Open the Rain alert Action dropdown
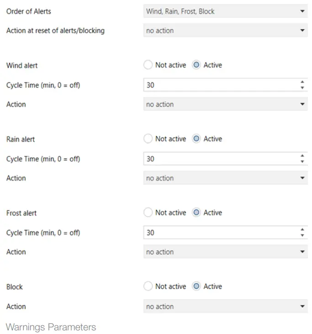 click(225, 178)
